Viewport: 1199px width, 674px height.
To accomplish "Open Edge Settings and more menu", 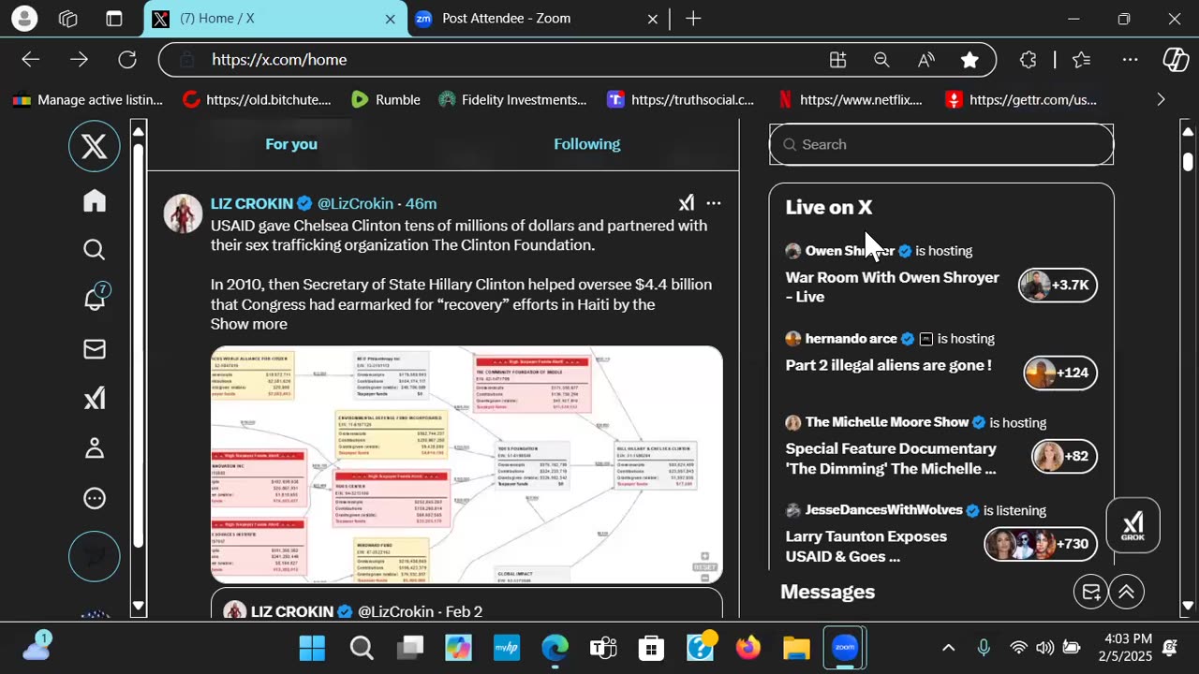I will coord(1131,60).
